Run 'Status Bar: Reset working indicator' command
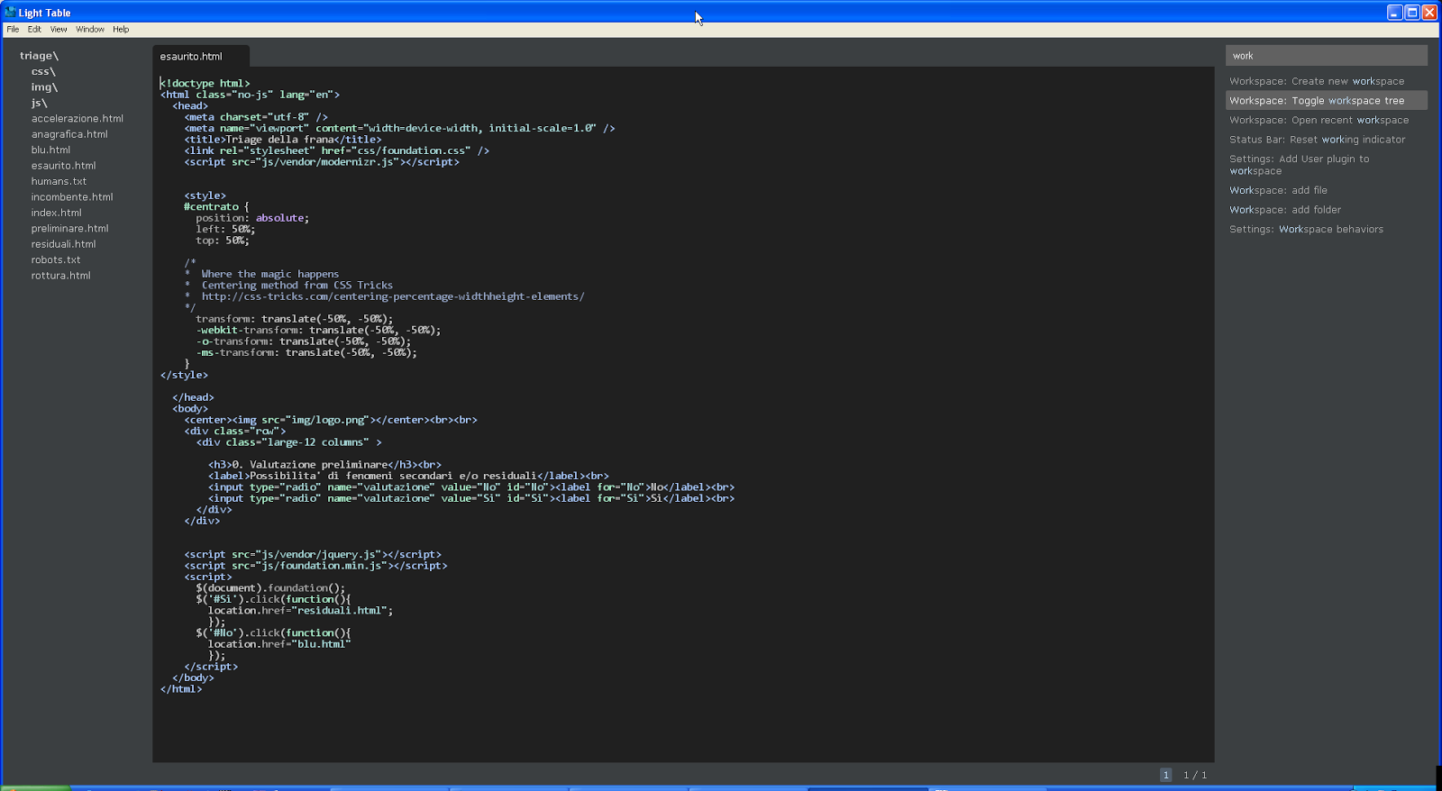This screenshot has height=791, width=1442. 1326,140
